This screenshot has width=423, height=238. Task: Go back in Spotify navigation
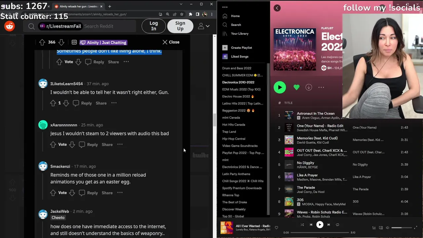point(277,8)
